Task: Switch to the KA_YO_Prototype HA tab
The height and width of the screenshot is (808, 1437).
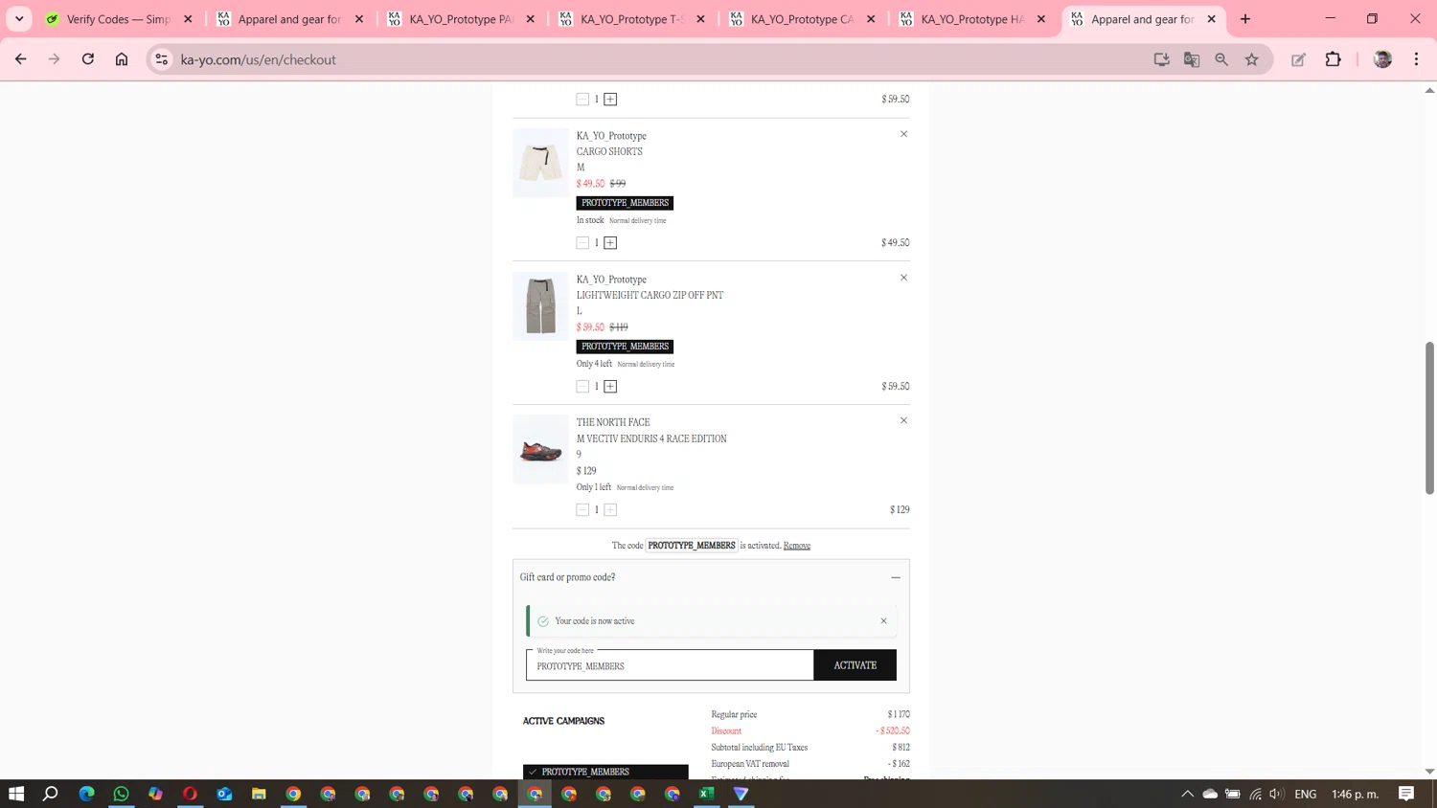Action: [973, 19]
